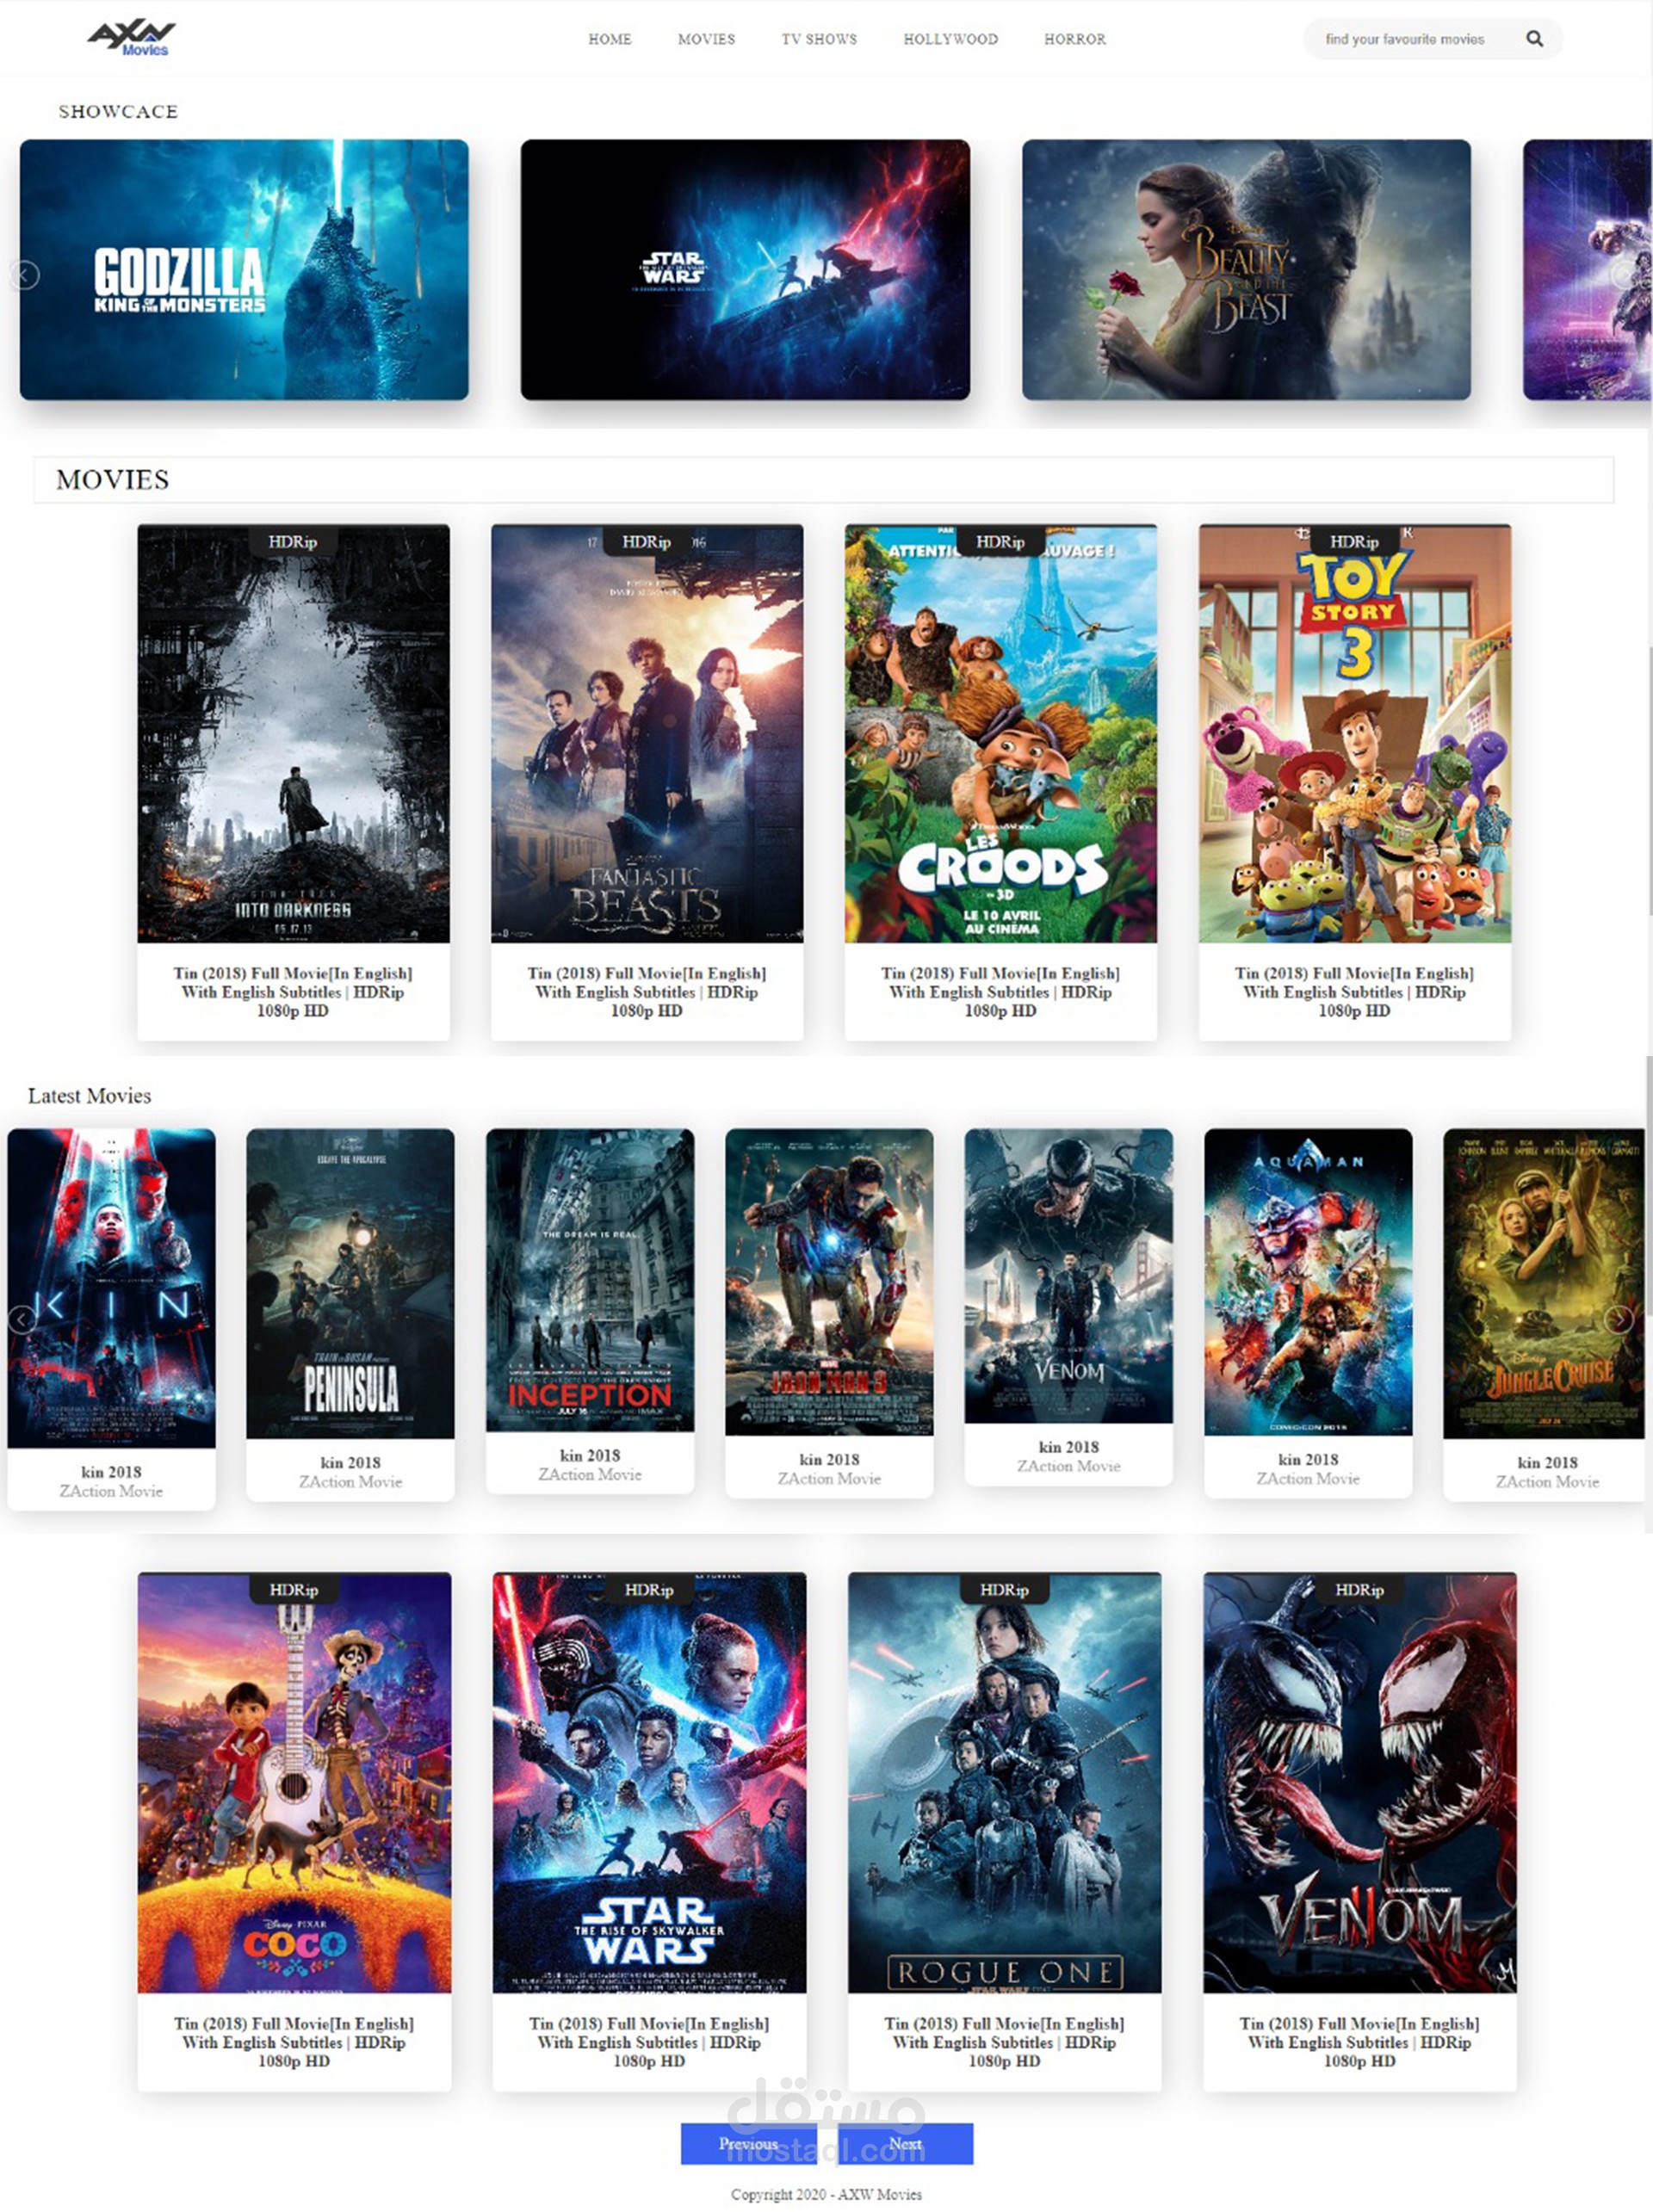Screen dimensions: 1653x2212
Task: Click the AXN Movies logo
Action: (x=132, y=38)
